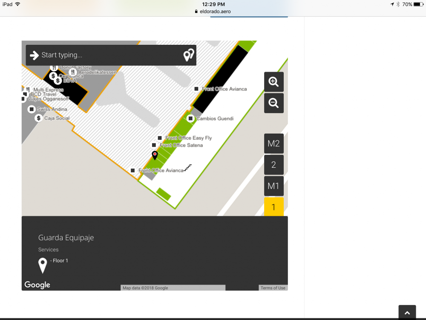This screenshot has width=426, height=320.
Task: Click the Corpbanca dollar icon
Action: [53, 76]
